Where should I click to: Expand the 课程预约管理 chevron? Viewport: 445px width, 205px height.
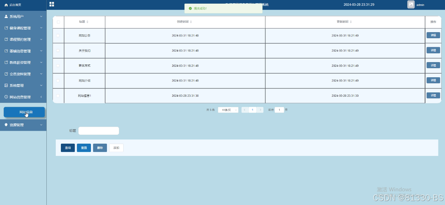pos(41,39)
